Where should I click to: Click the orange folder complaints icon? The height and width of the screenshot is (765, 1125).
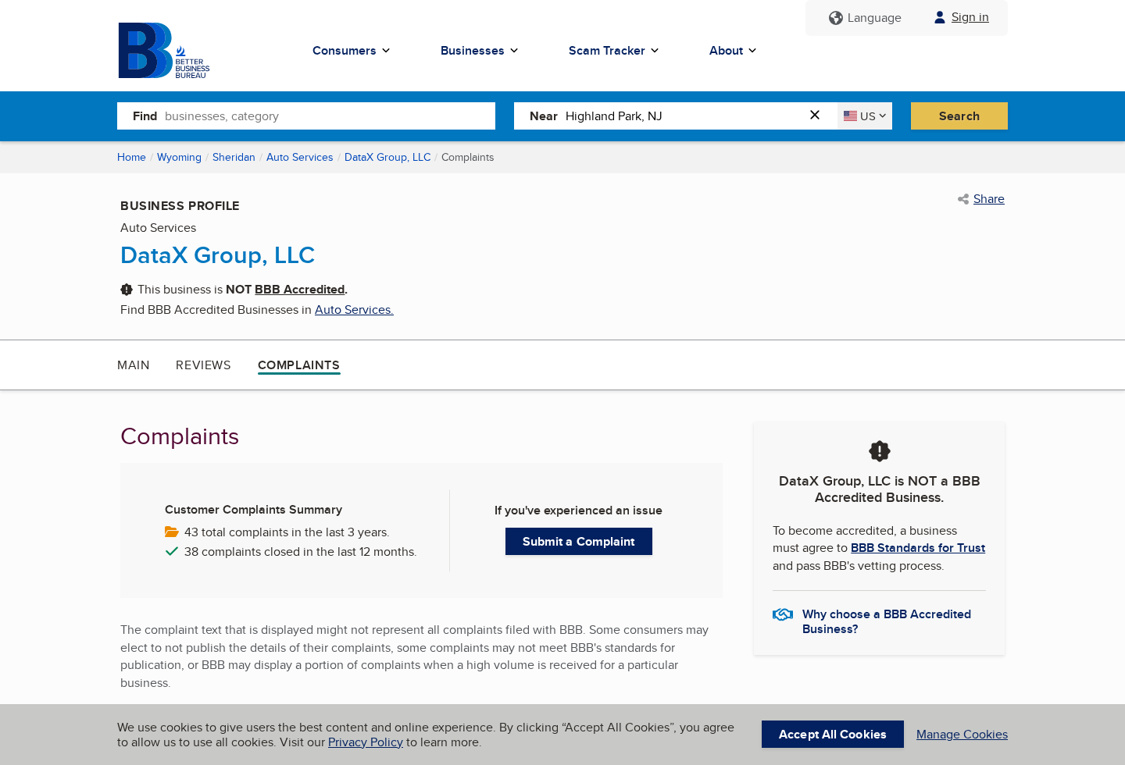point(172,532)
